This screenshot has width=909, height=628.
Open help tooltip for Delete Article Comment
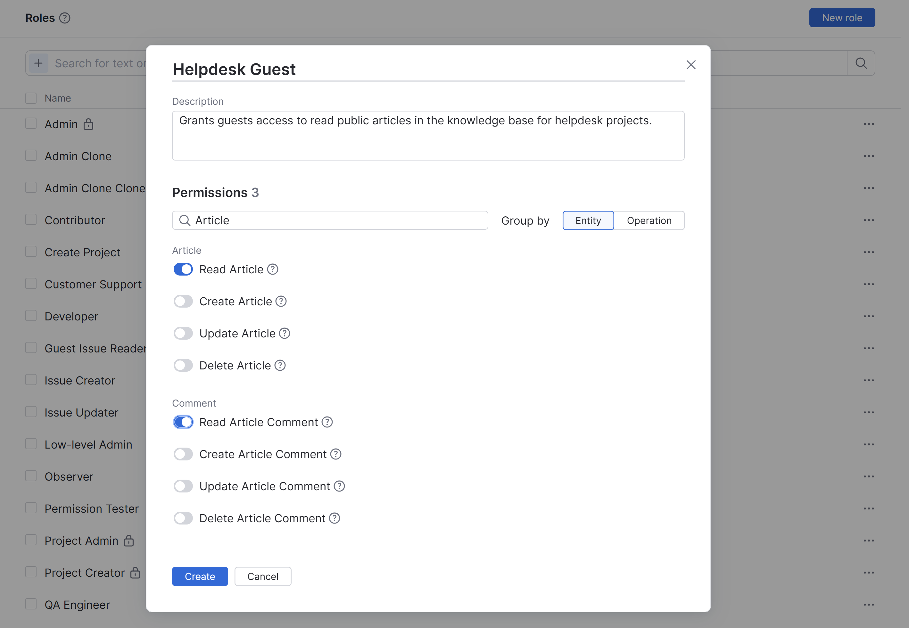click(x=335, y=518)
